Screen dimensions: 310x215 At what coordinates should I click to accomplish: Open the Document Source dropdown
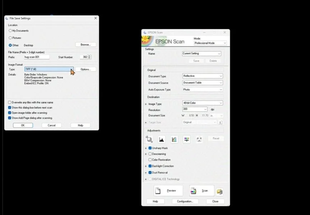point(203,83)
